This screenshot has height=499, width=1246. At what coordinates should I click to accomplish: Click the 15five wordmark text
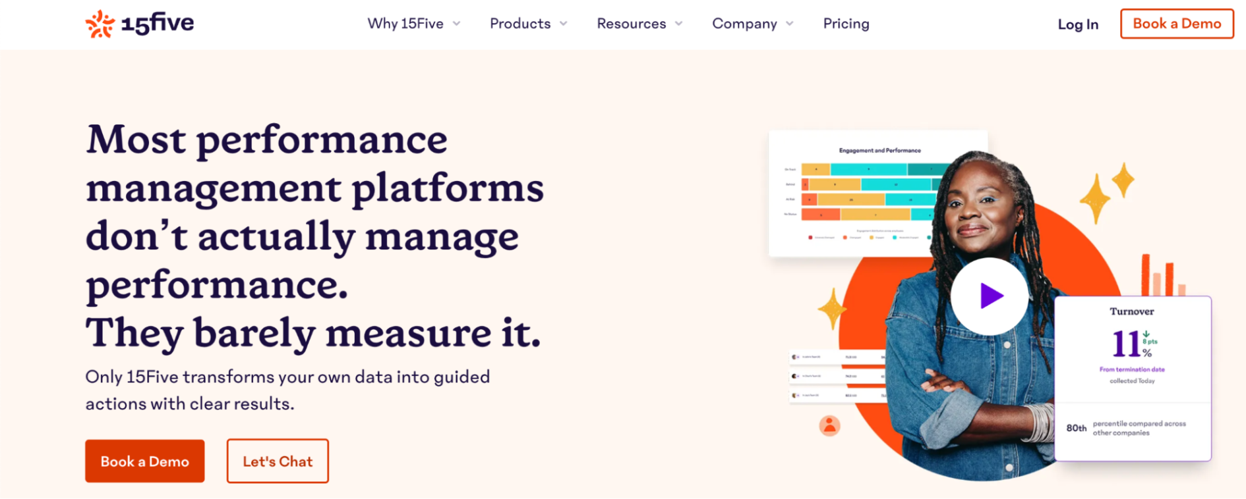158,24
